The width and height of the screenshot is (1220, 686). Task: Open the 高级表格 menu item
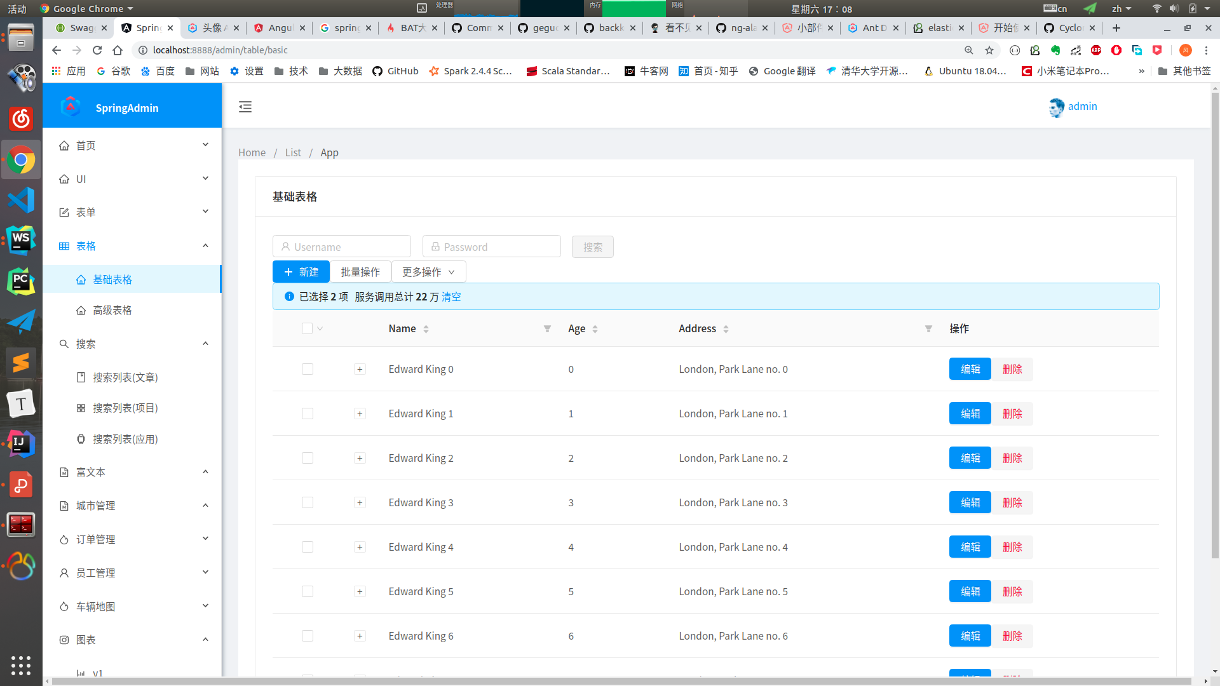(112, 310)
